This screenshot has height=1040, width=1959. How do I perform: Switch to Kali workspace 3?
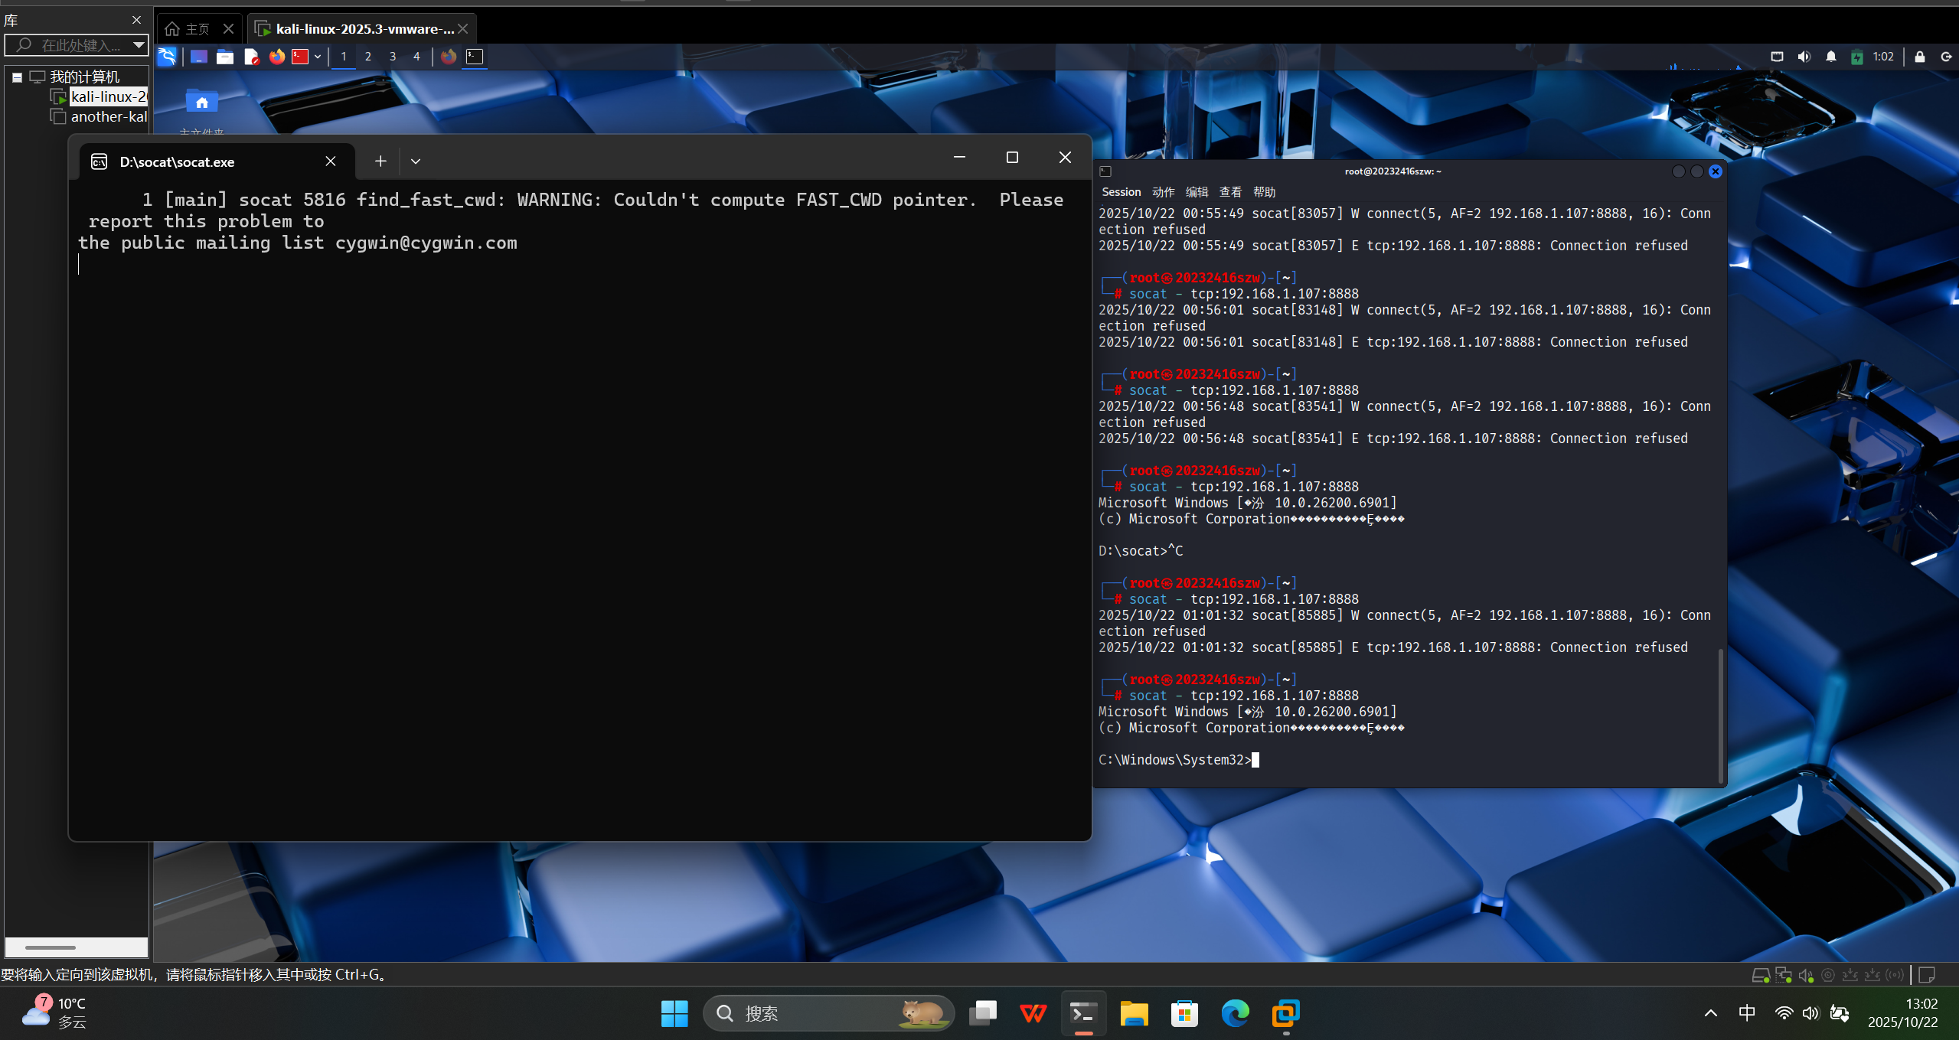393,57
